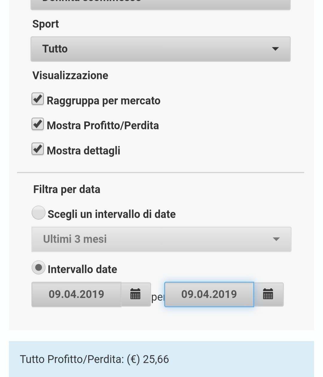Open the Sport dropdown showing Tutto
This screenshot has width=323, height=377.
click(160, 49)
